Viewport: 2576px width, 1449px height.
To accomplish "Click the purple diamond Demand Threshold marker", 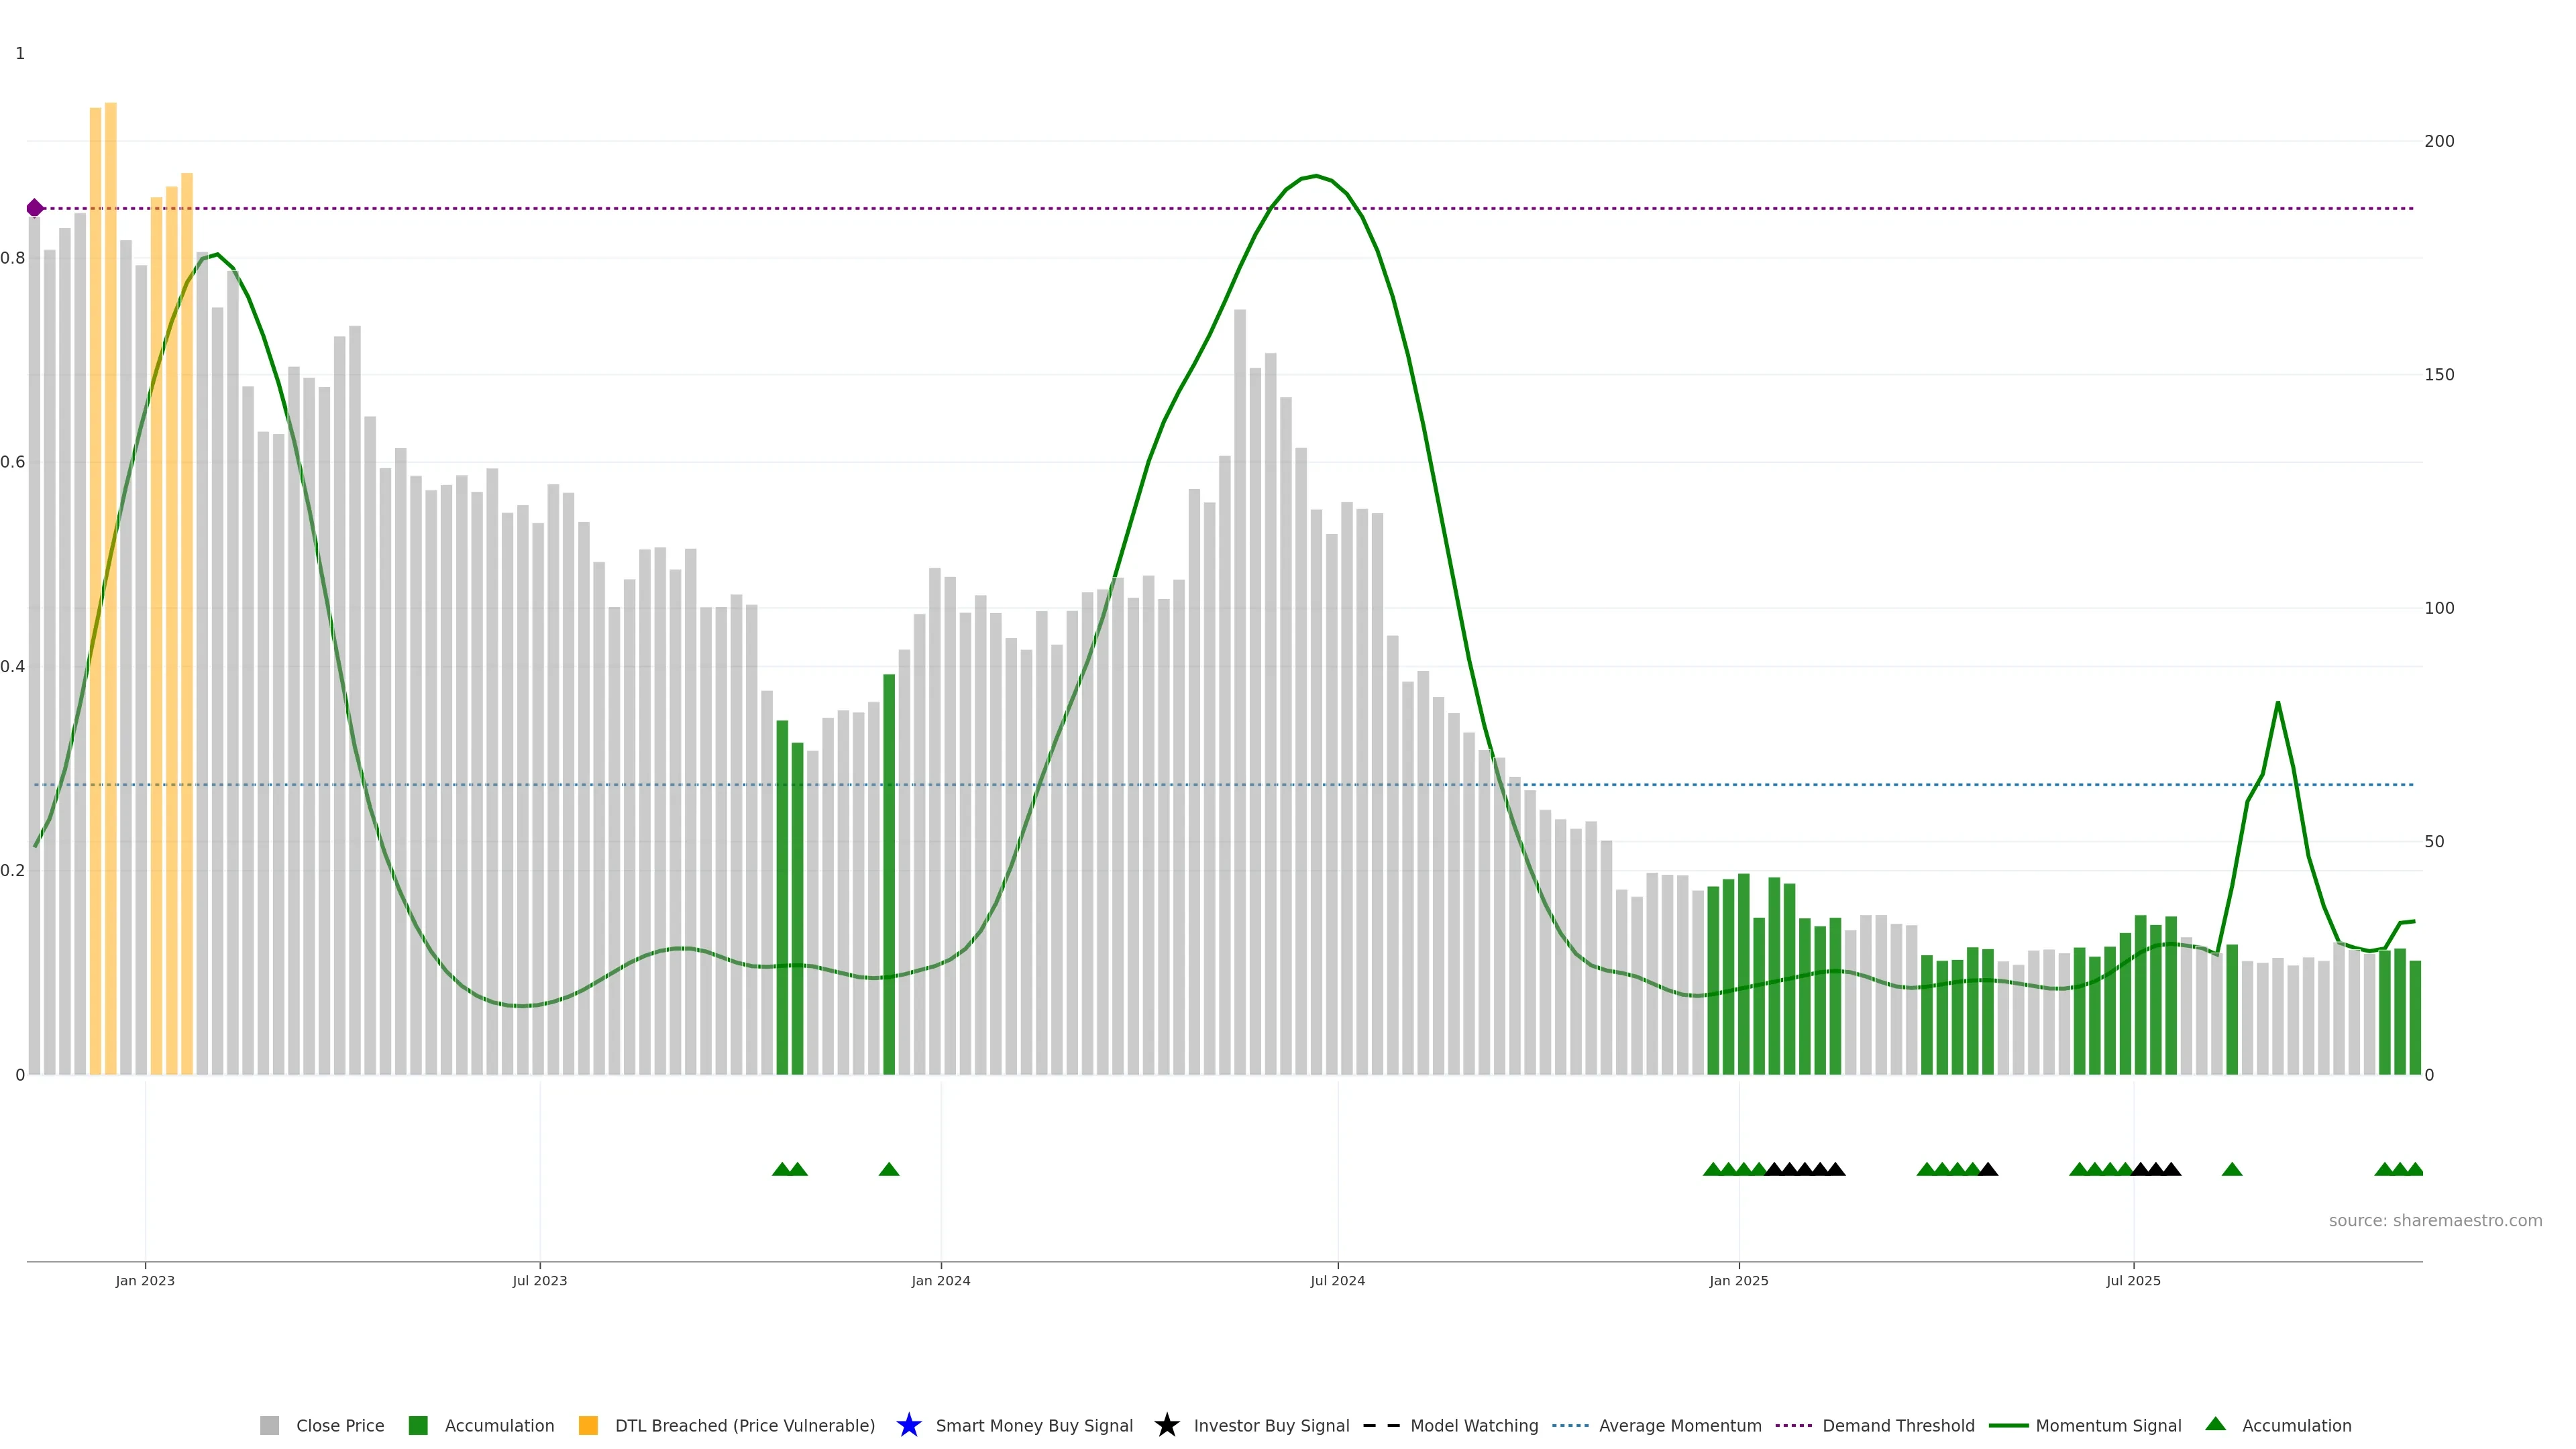I will [35, 208].
